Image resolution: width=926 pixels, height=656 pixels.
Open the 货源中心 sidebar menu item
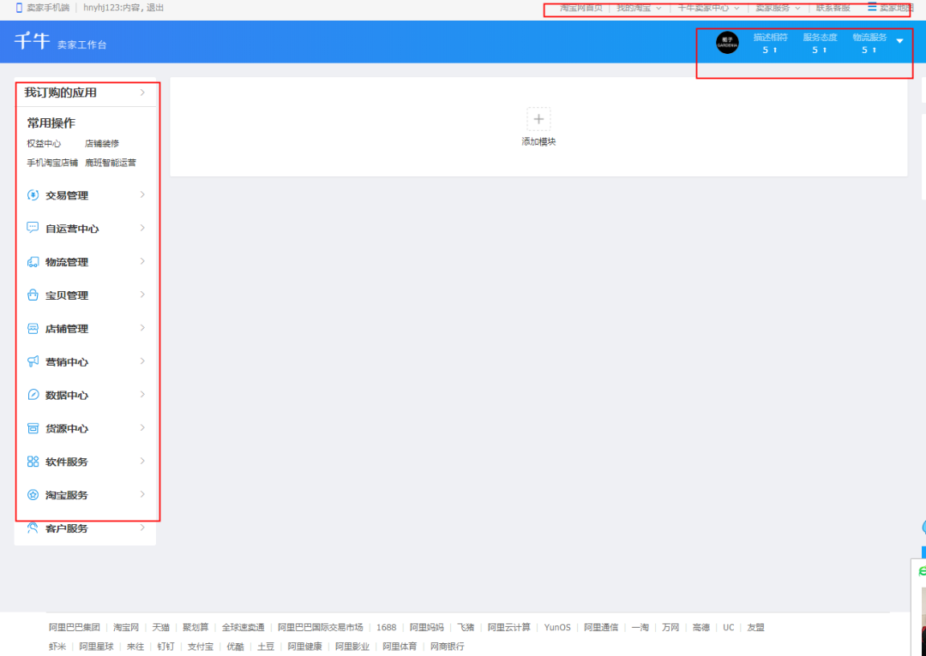[x=67, y=429]
